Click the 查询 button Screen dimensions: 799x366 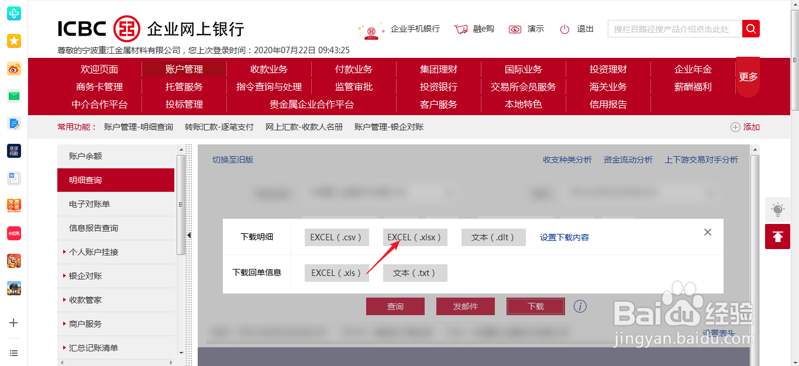click(395, 306)
